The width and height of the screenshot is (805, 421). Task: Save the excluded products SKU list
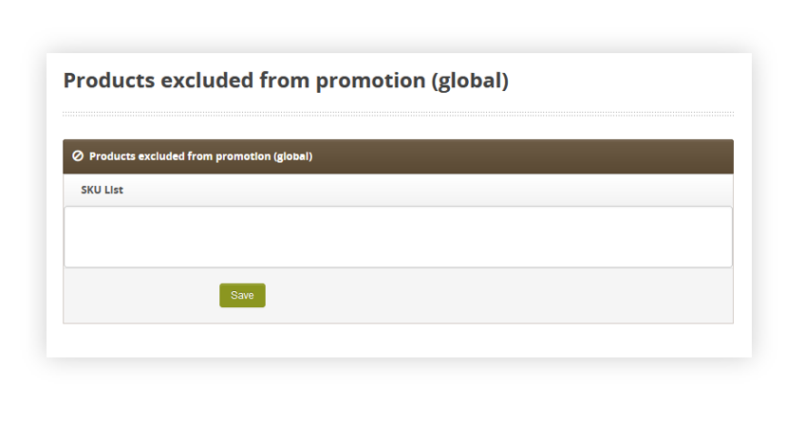coord(242,296)
